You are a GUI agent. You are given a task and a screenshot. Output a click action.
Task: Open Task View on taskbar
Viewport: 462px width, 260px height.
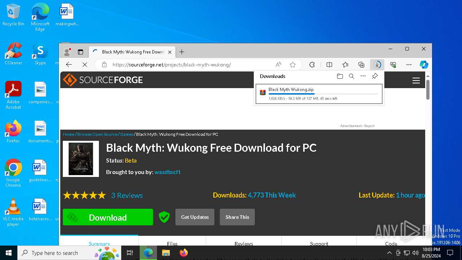pyautogui.click(x=130, y=253)
